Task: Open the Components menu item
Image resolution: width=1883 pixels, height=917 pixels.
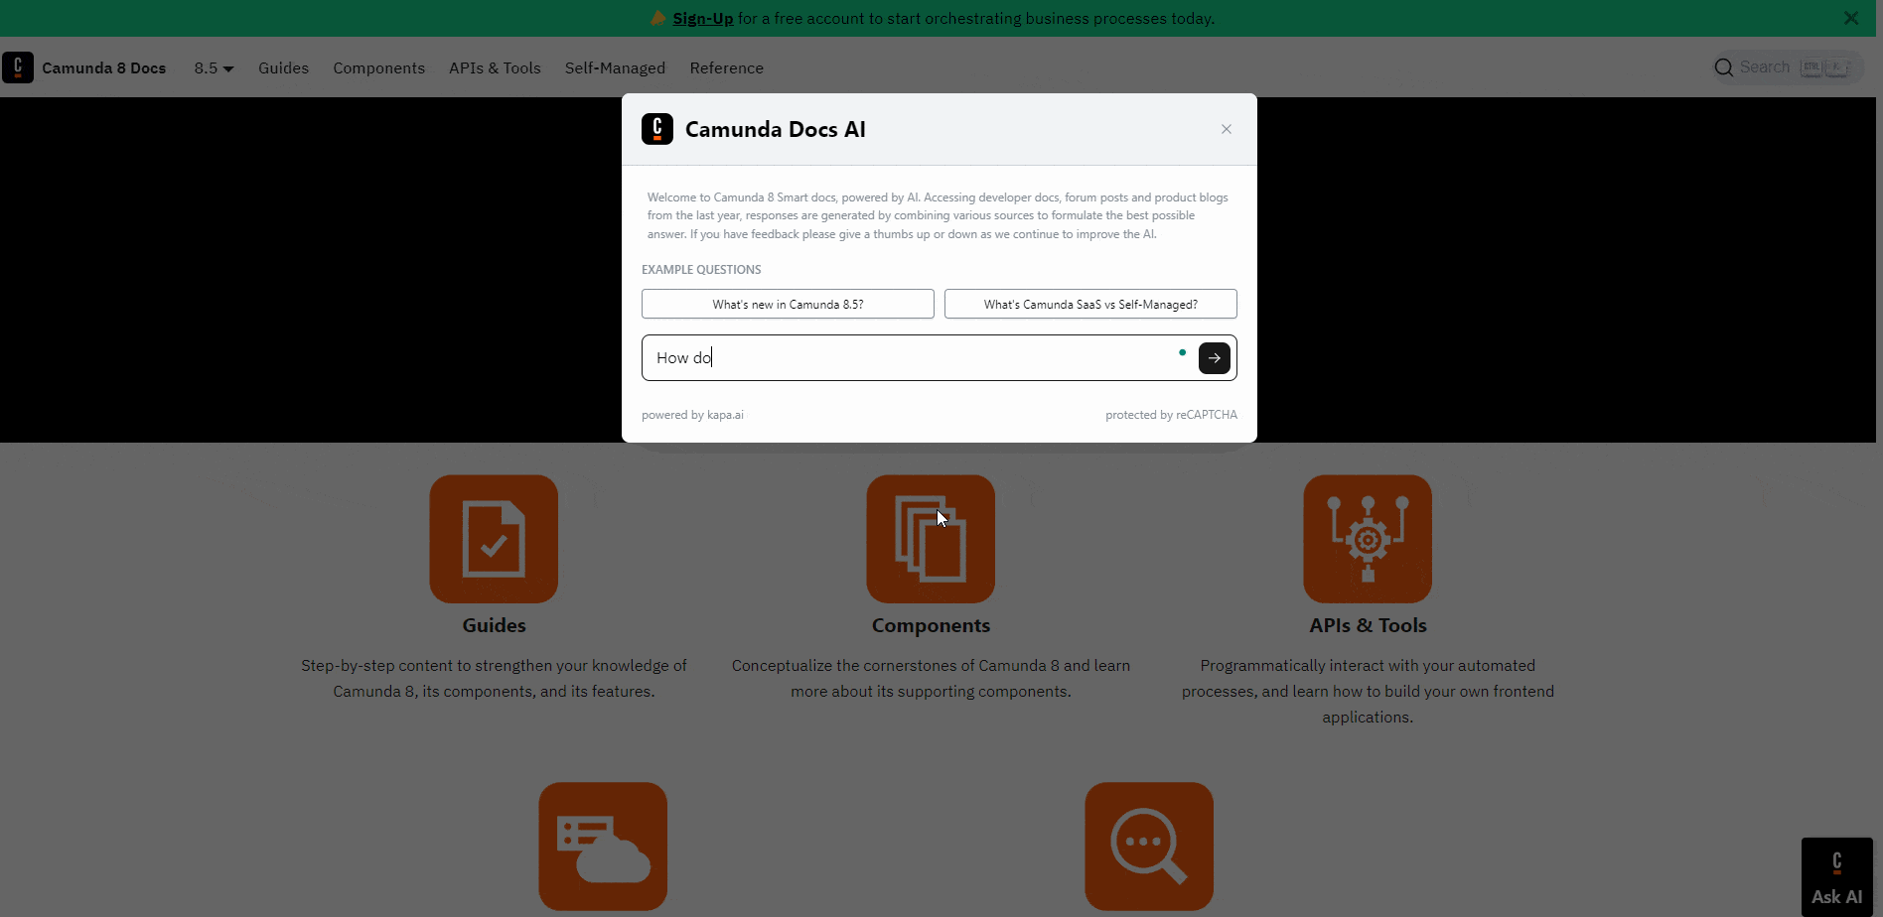Action: 378,67
